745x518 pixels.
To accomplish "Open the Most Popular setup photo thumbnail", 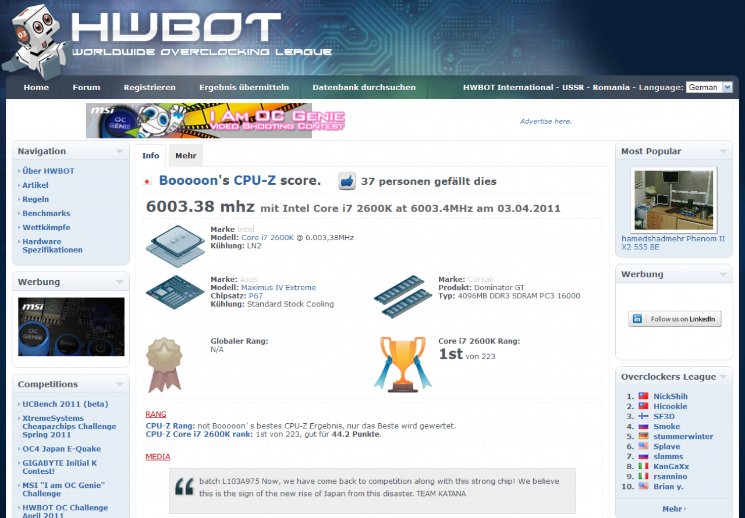I will pyautogui.click(x=674, y=199).
